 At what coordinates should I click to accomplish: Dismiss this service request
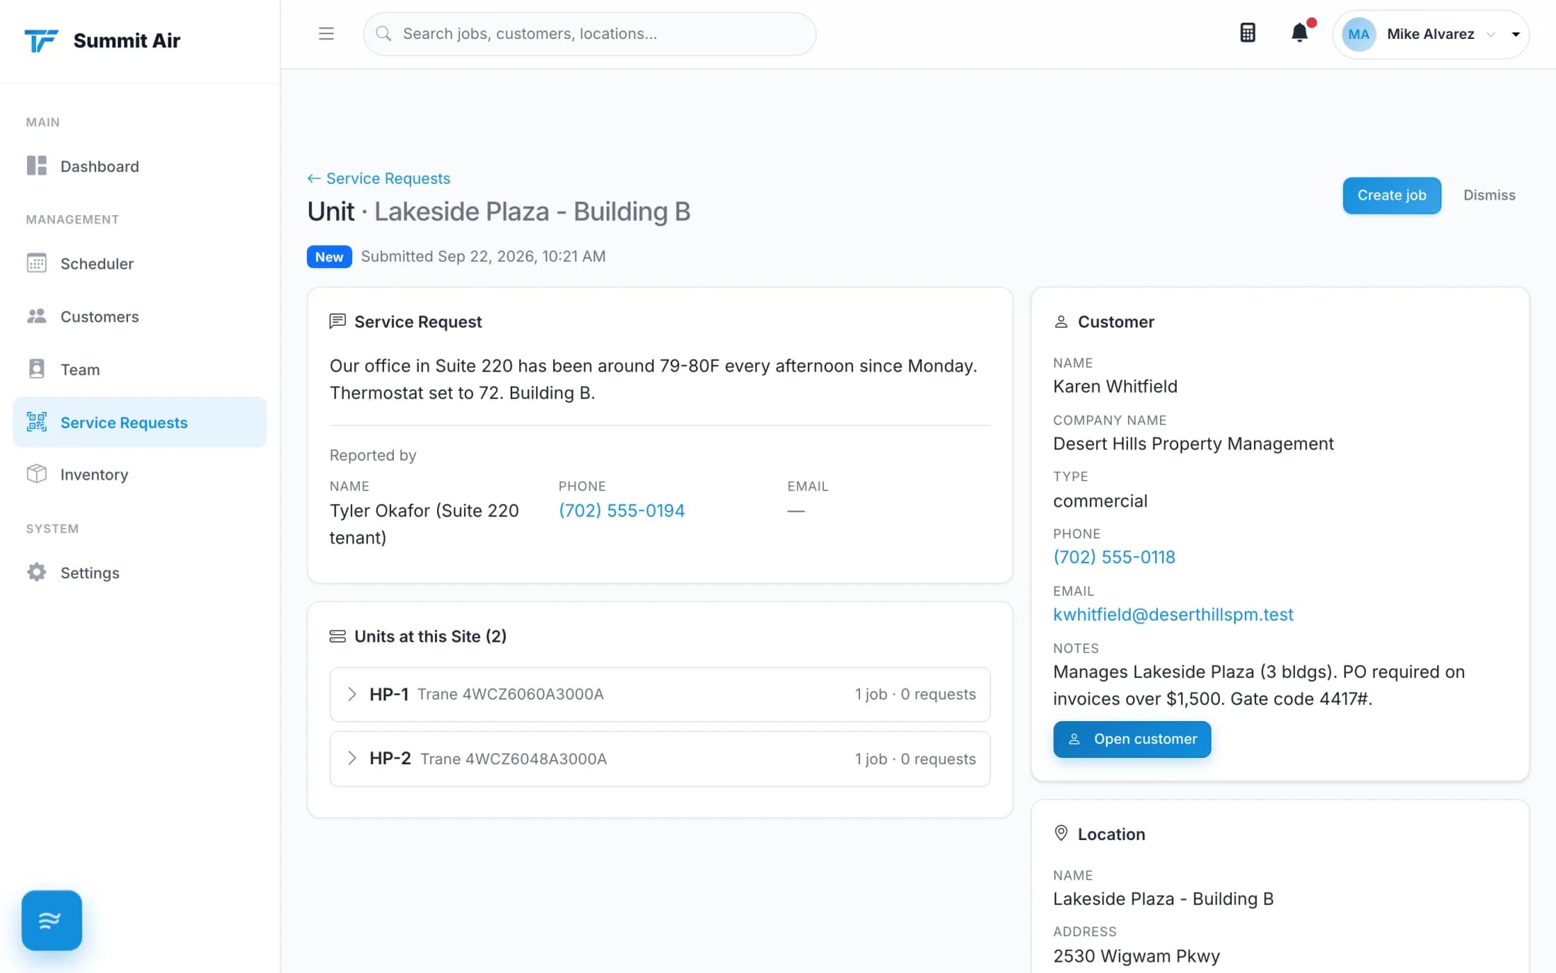click(x=1489, y=195)
